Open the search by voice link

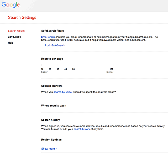click(x=62, y=92)
